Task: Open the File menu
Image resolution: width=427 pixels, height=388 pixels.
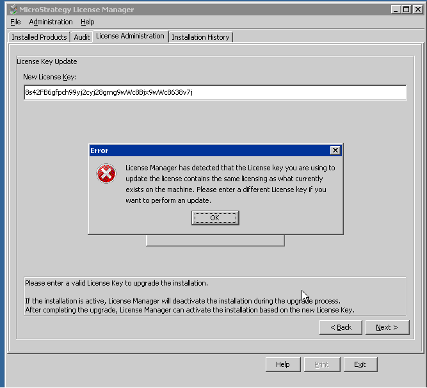Action: pyautogui.click(x=15, y=22)
